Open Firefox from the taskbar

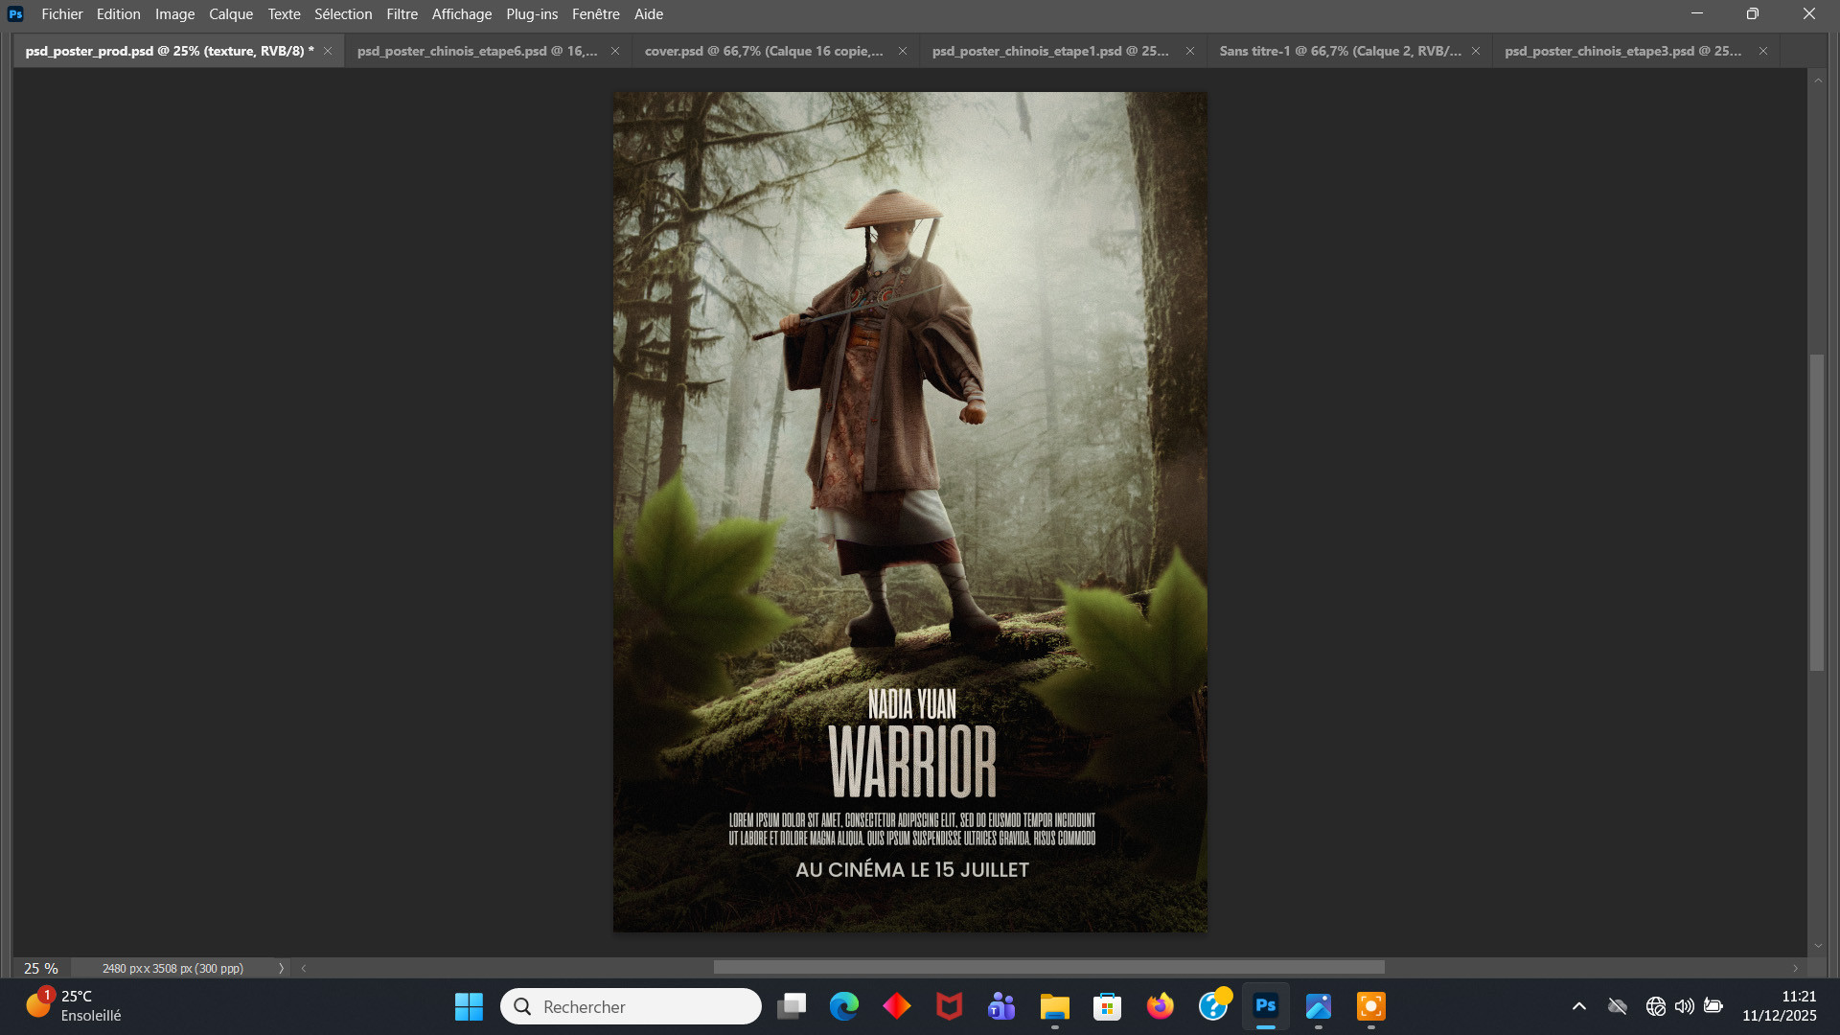pyautogui.click(x=1160, y=1006)
